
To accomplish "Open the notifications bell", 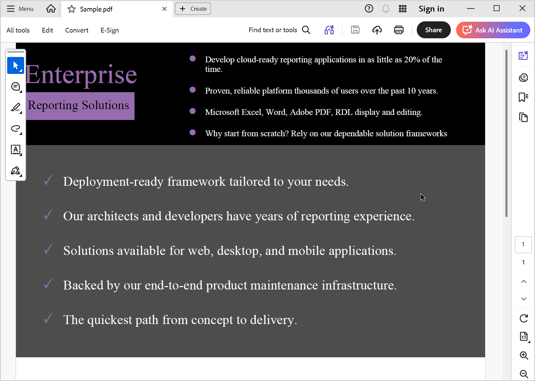I will pyautogui.click(x=386, y=9).
